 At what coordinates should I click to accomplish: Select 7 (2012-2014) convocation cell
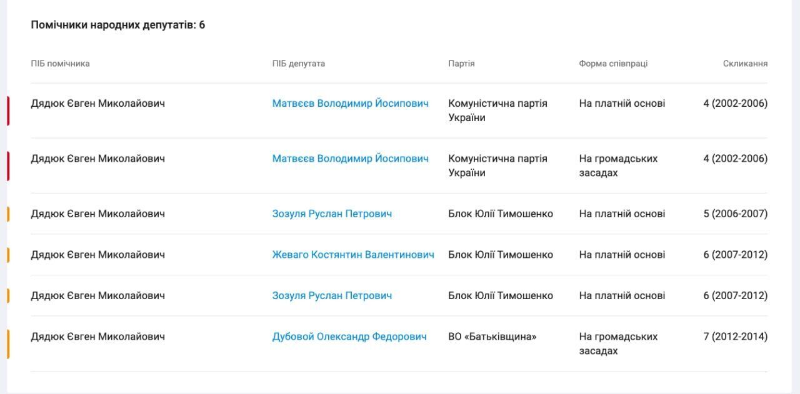[x=735, y=337]
